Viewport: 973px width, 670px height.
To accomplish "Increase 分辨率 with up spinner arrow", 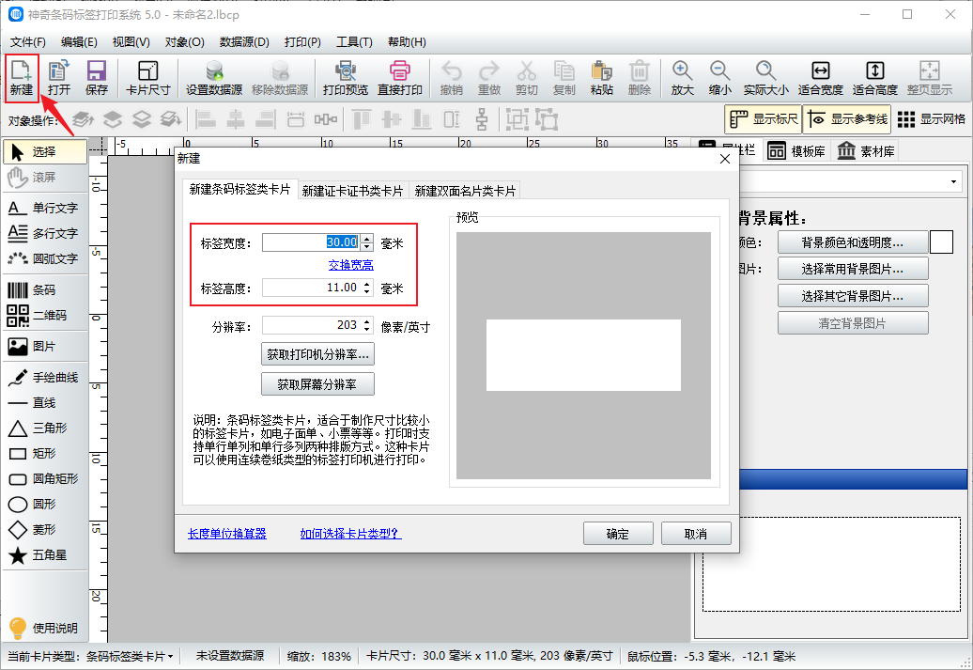I will coord(367,321).
